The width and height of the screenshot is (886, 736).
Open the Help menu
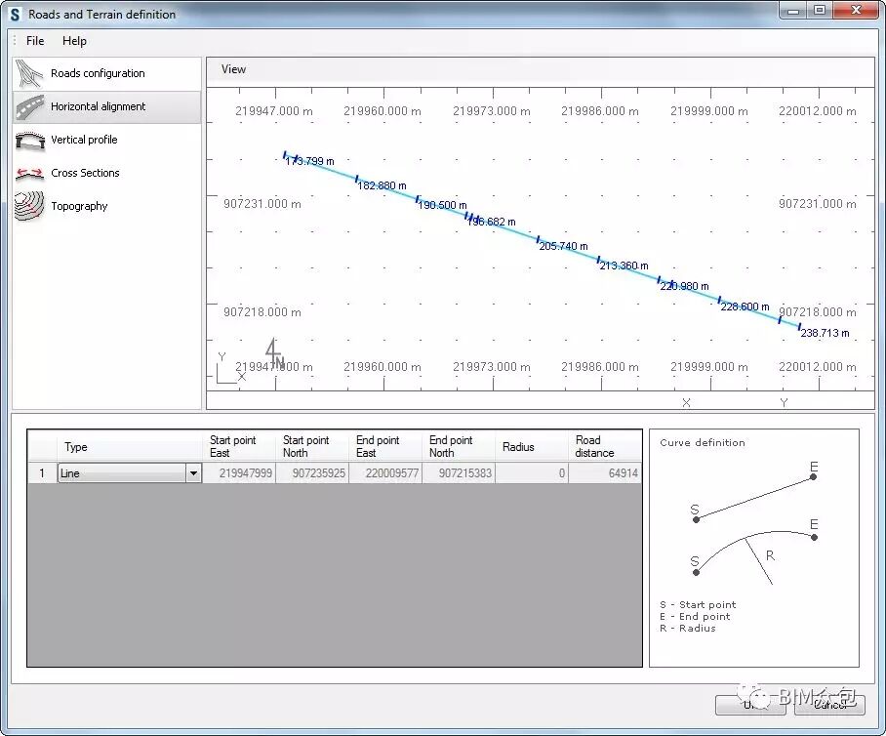(74, 41)
